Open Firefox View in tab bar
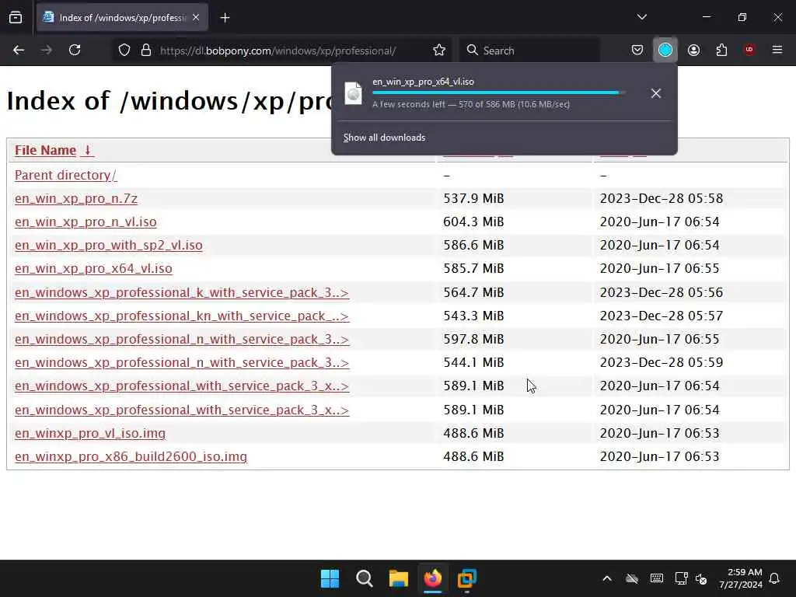The width and height of the screenshot is (796, 597). [x=16, y=18]
